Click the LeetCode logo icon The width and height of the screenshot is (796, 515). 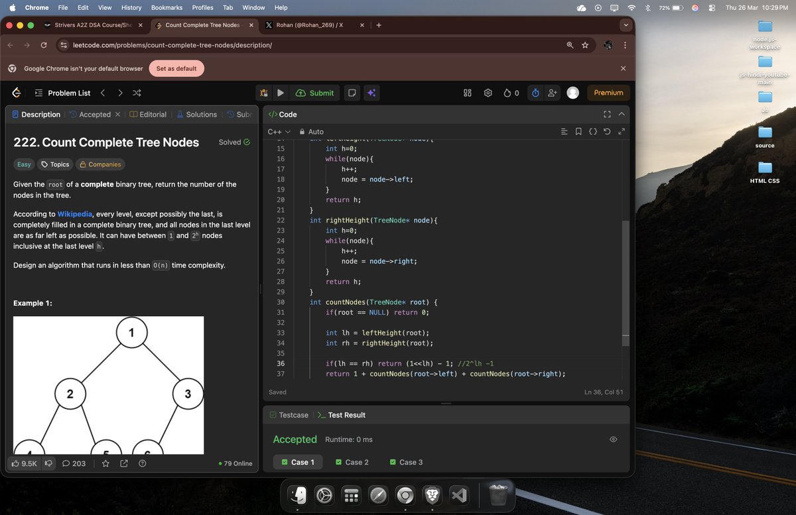click(x=17, y=93)
